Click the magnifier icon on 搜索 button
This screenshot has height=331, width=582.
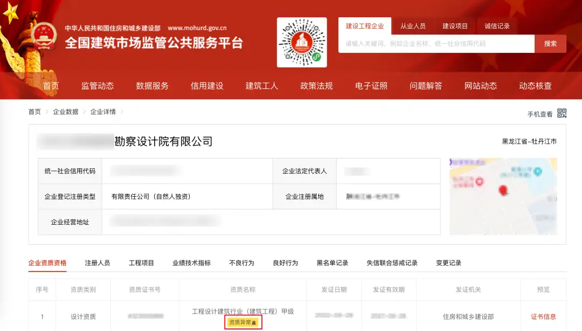550,44
